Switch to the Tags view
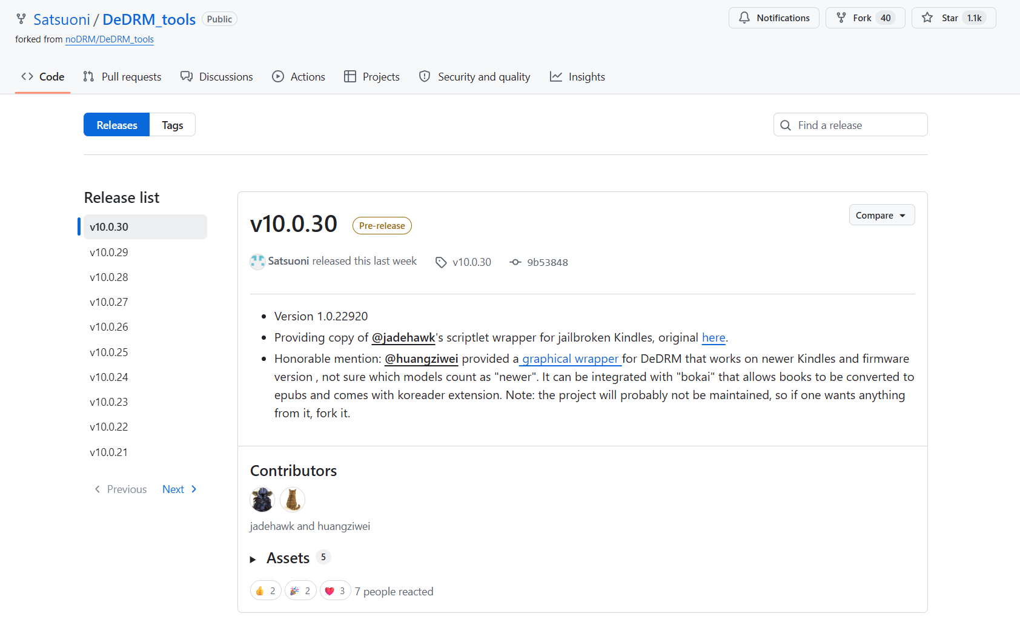 click(173, 125)
